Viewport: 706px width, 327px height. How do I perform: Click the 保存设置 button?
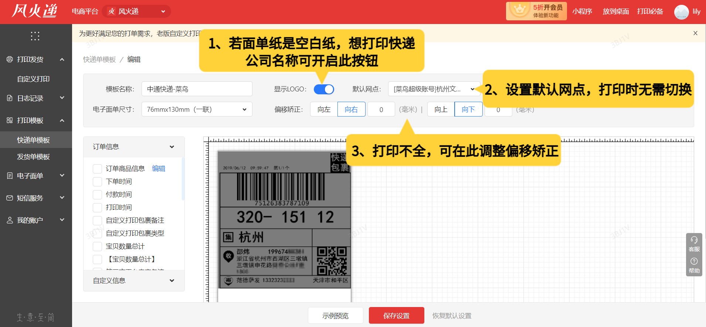pyautogui.click(x=397, y=316)
